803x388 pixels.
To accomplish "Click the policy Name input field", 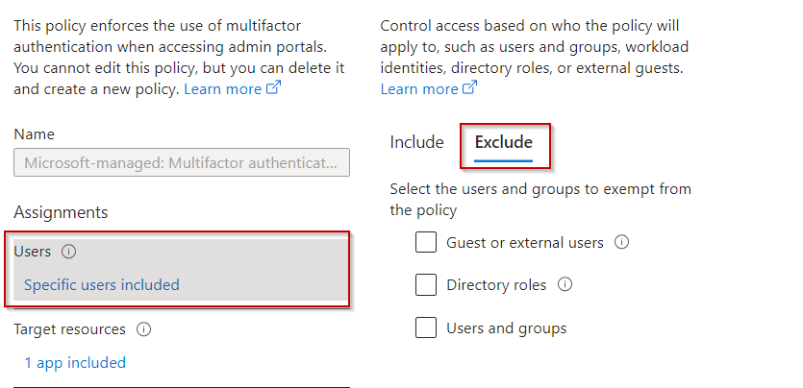I will [x=182, y=162].
